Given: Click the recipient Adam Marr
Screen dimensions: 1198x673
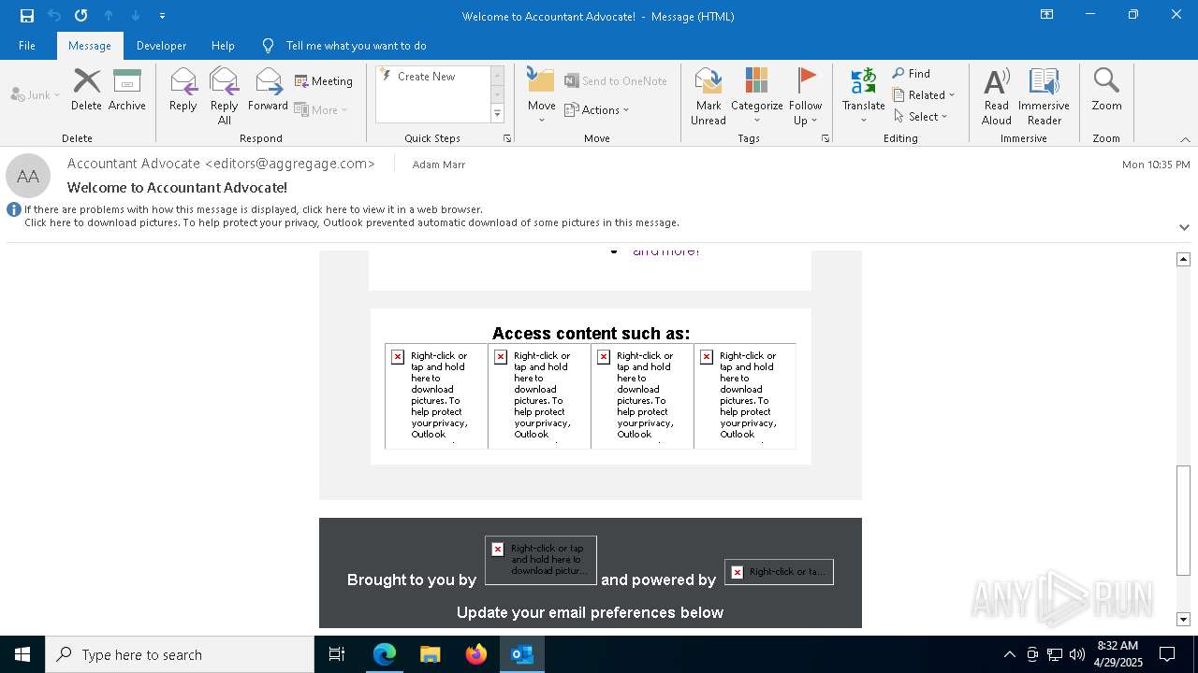Looking at the screenshot, I should pos(438,165).
